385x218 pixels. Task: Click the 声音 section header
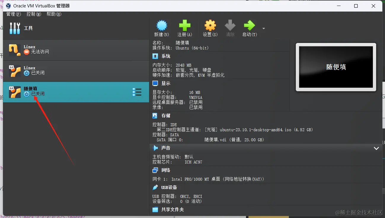click(x=166, y=148)
